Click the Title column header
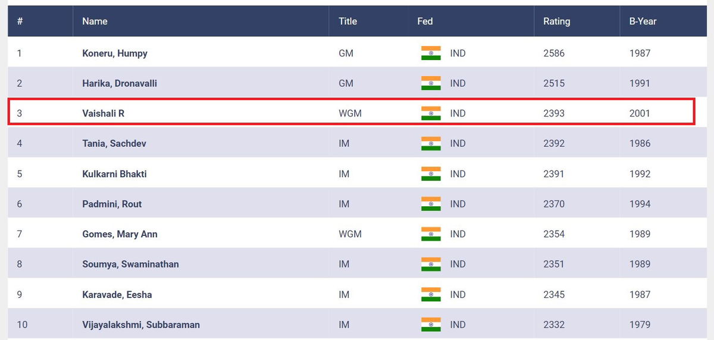714x340 pixels. point(347,21)
